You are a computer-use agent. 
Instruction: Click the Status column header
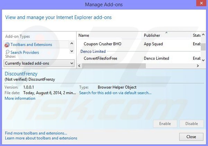196,35
